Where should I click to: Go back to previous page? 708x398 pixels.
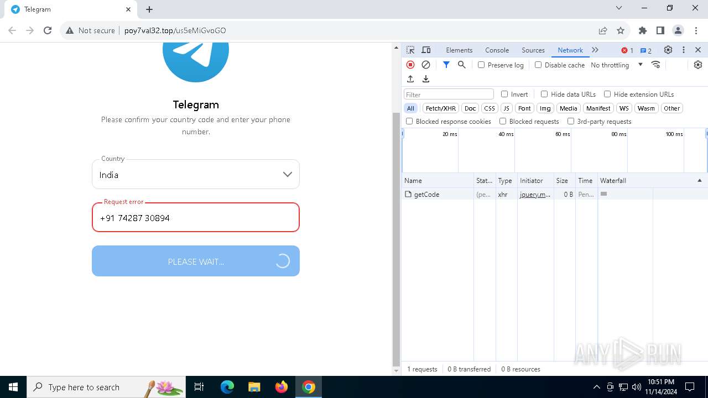coord(12,30)
